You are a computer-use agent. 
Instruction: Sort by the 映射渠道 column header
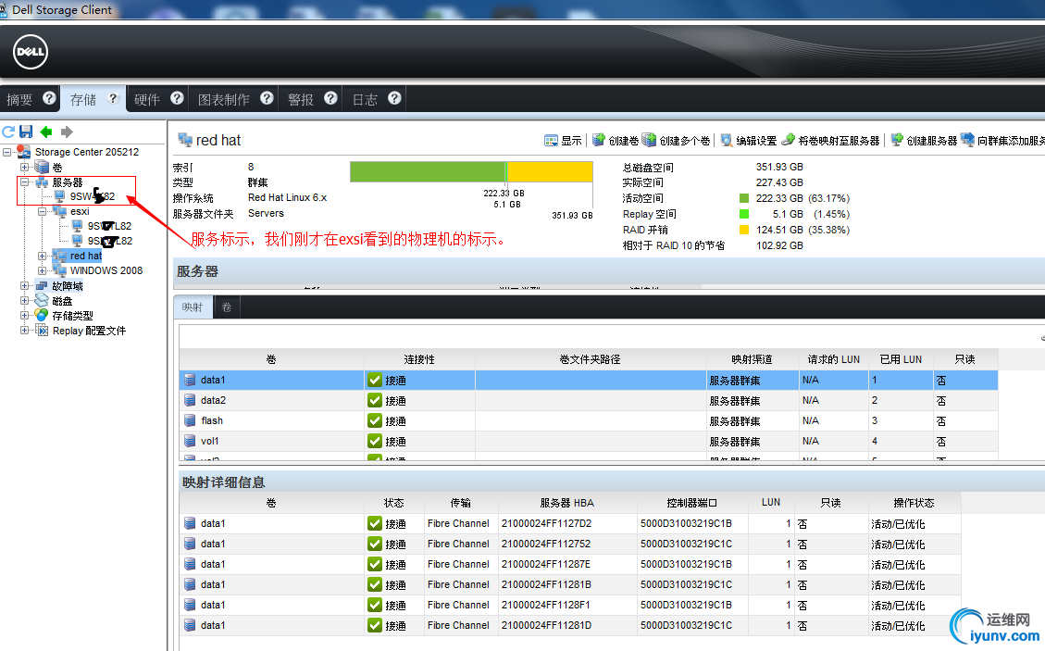pos(752,359)
